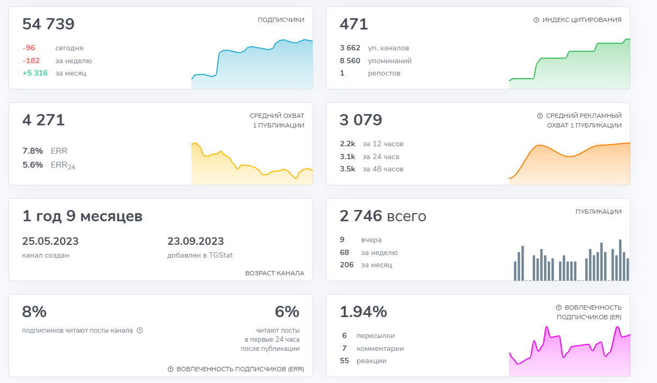Click the ВОЗРАСТ КАНАЛА label

pyautogui.click(x=275, y=273)
